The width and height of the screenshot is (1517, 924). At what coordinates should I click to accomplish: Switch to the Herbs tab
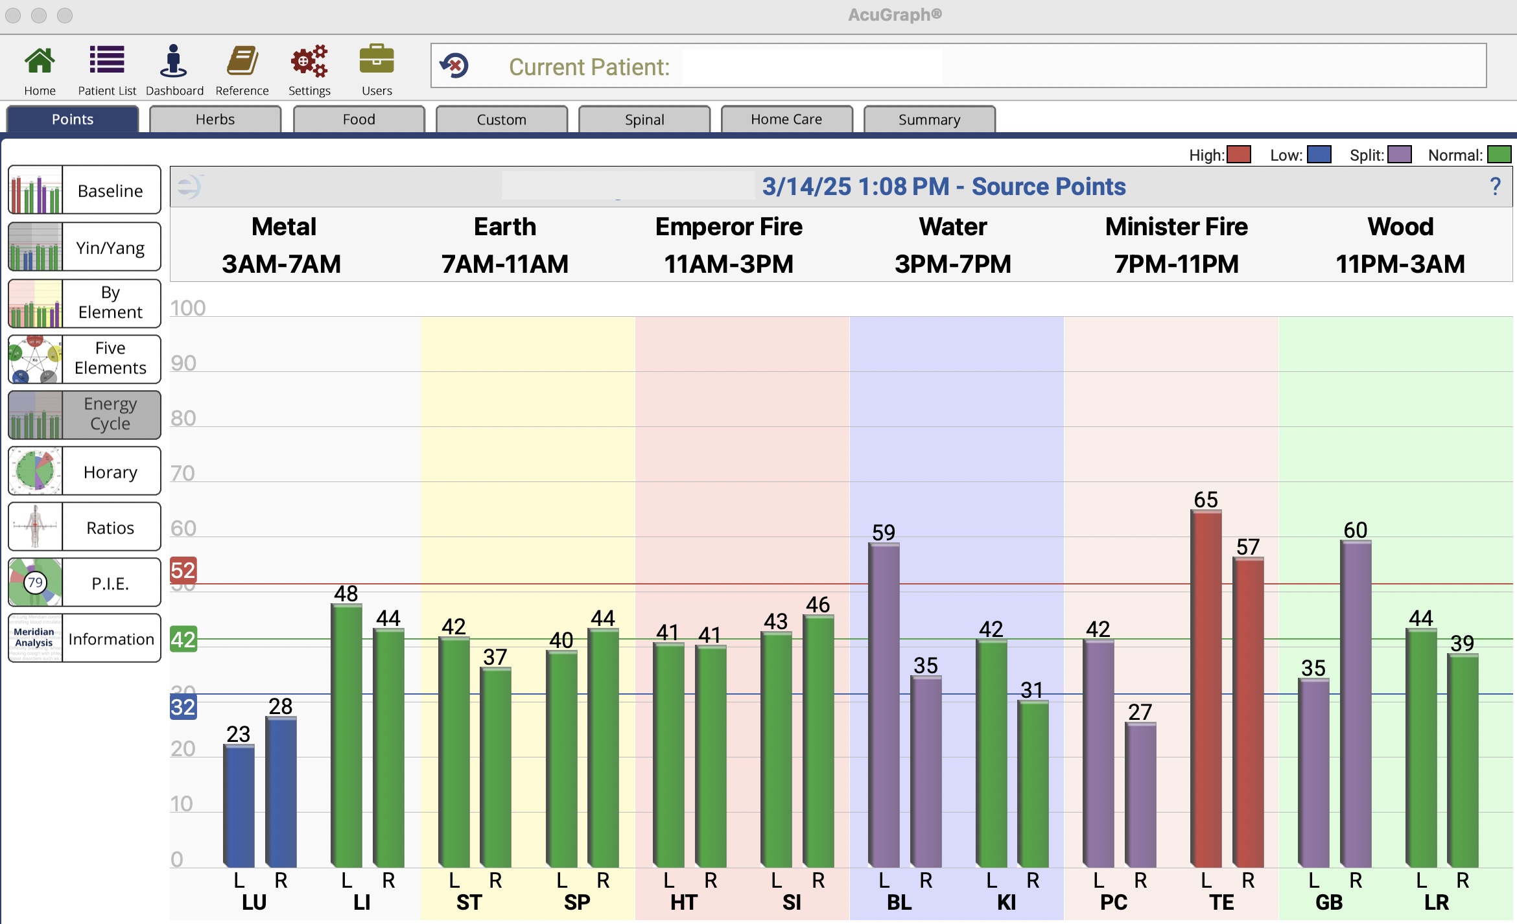point(215,119)
